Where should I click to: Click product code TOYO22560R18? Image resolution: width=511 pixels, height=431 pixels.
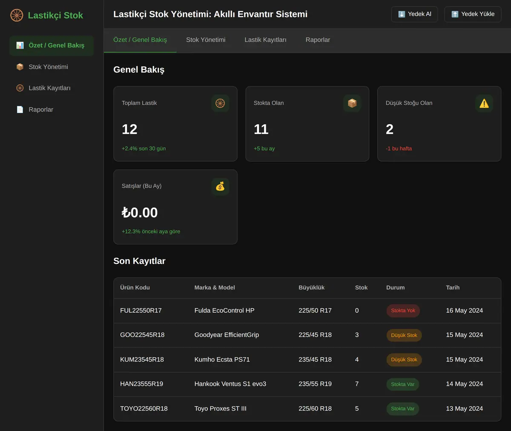pyautogui.click(x=144, y=408)
